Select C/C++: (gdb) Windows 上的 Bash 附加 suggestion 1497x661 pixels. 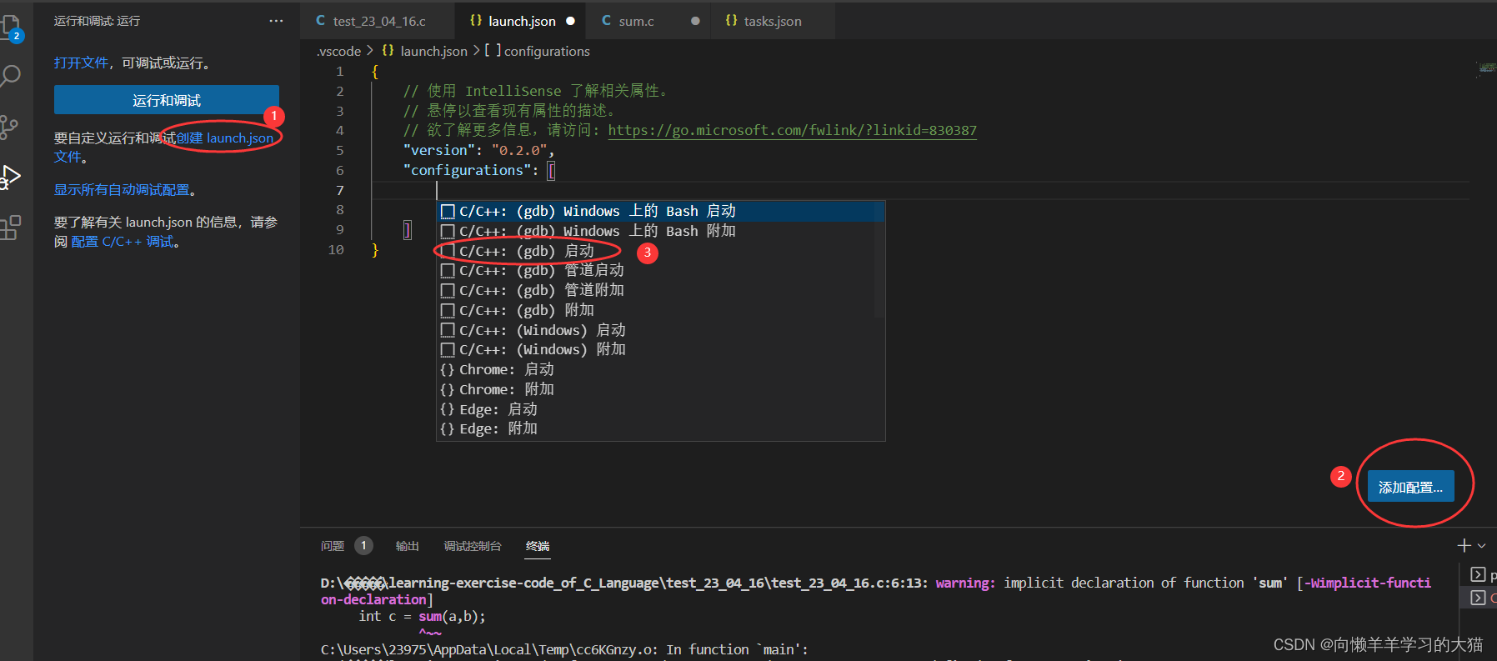click(x=661, y=231)
